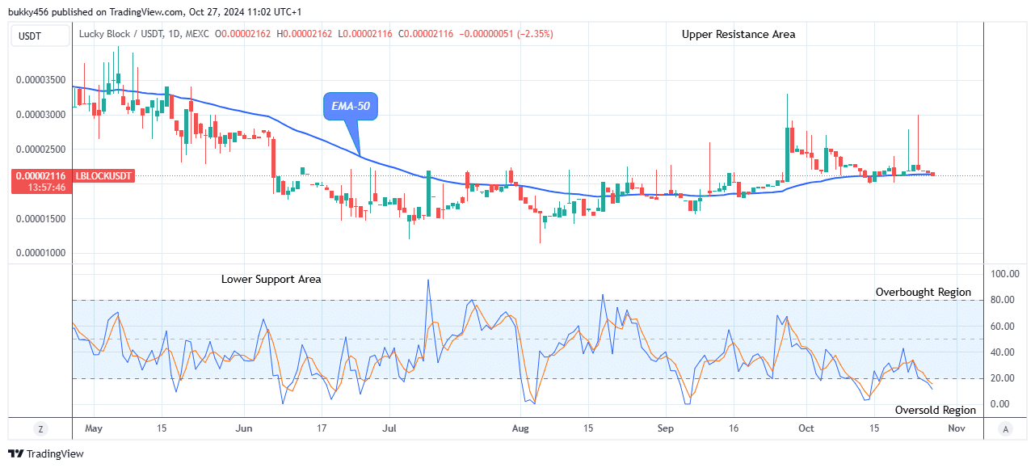Click the A auto-scale button on time axis
This screenshot has height=468, width=1035.
tap(1006, 428)
